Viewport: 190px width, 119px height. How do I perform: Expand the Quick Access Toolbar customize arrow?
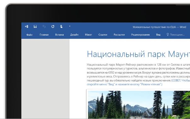pyautogui.click(x=70, y=26)
